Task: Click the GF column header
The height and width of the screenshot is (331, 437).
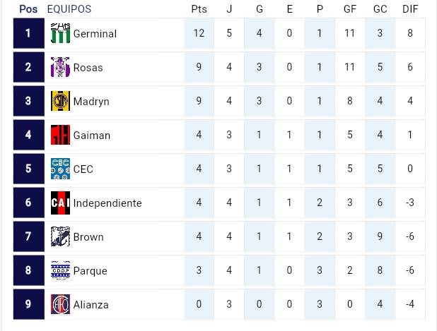Action: click(350, 9)
